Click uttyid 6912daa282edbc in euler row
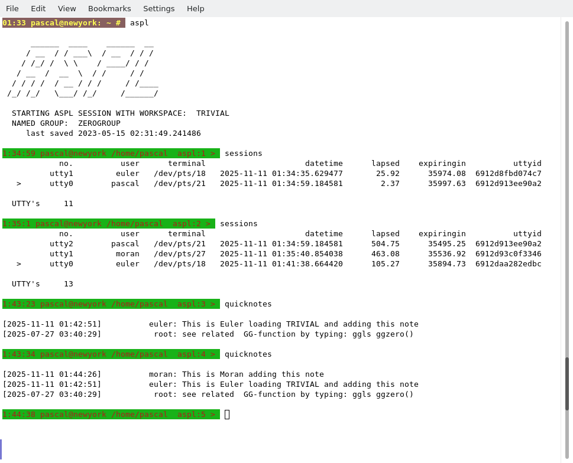 [508, 264]
